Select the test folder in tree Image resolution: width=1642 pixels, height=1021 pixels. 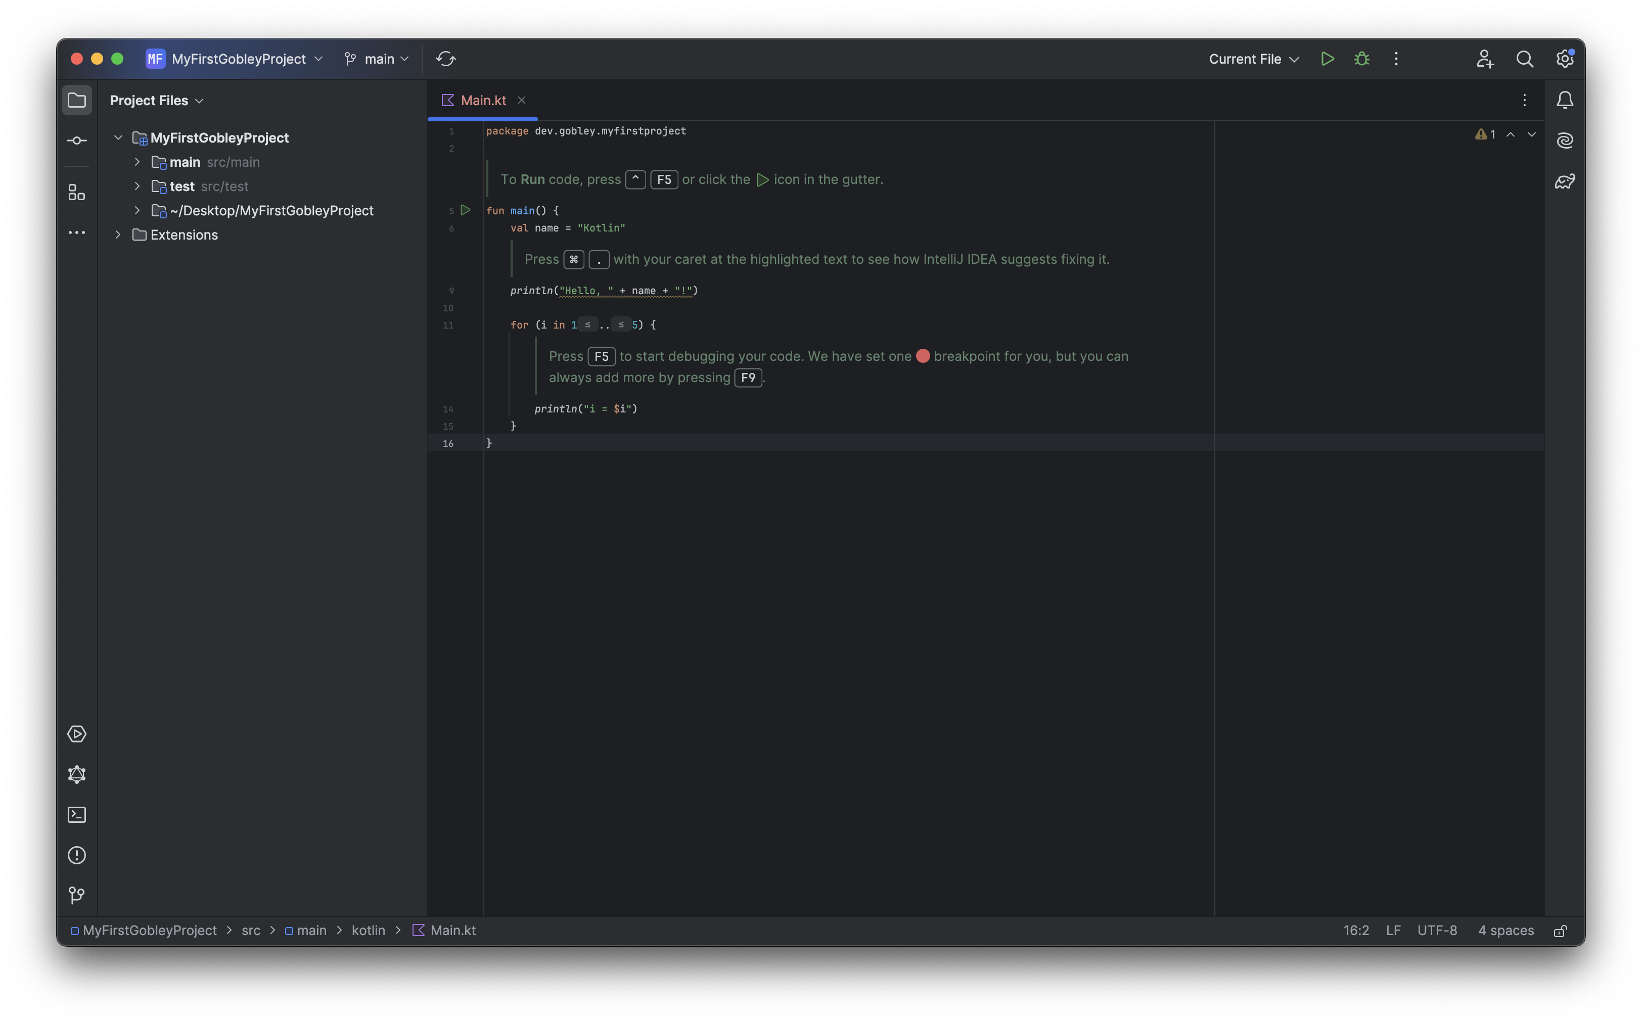(x=181, y=187)
